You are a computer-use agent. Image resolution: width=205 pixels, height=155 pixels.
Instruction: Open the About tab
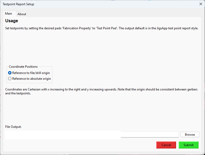click(x=22, y=14)
